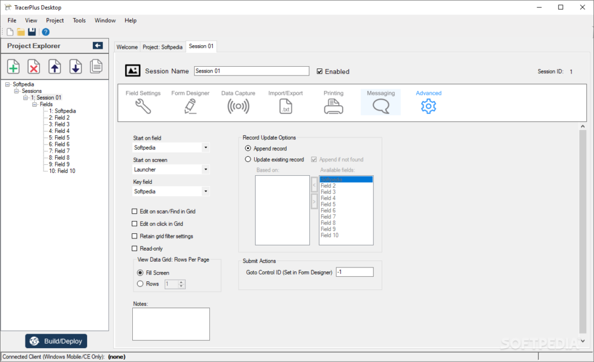The height and width of the screenshot is (362, 594).
Task: Open the View menu
Action: coord(31,20)
